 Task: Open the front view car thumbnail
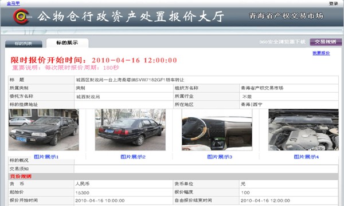click(44, 129)
